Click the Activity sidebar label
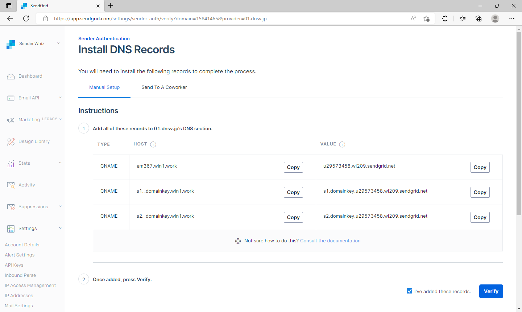Image resolution: width=522 pixels, height=312 pixels. [27, 185]
